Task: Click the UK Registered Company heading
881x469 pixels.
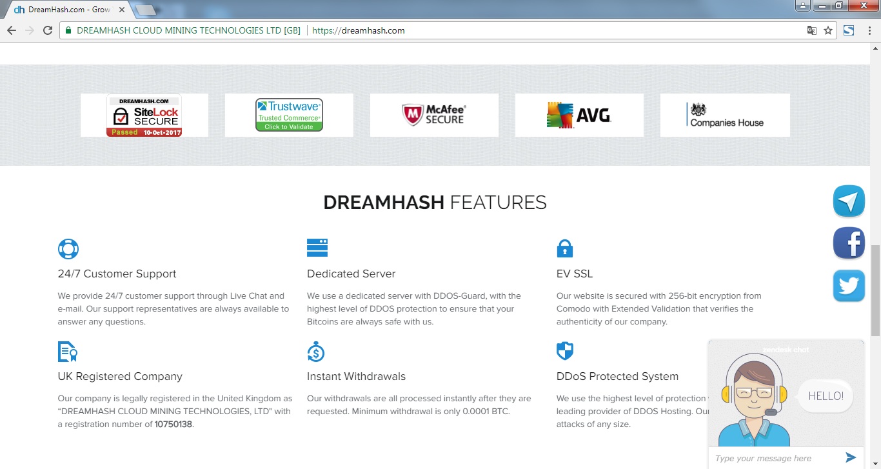Action: pos(120,376)
